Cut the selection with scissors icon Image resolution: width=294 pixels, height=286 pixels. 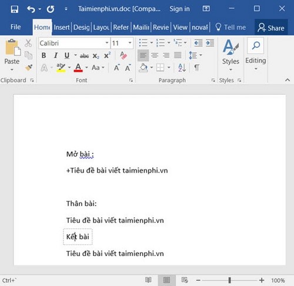click(x=28, y=43)
